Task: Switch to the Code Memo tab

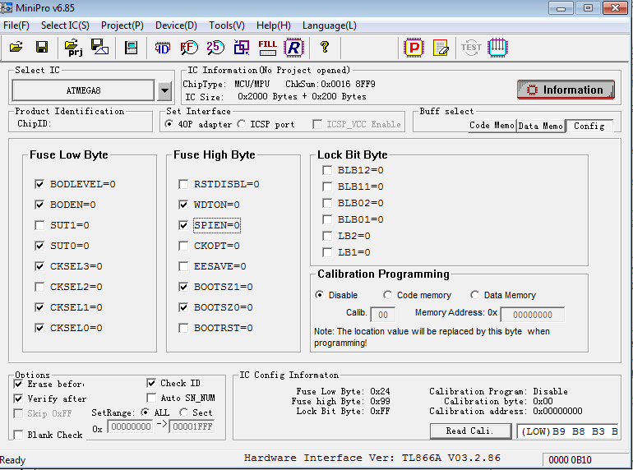Action: (492, 126)
